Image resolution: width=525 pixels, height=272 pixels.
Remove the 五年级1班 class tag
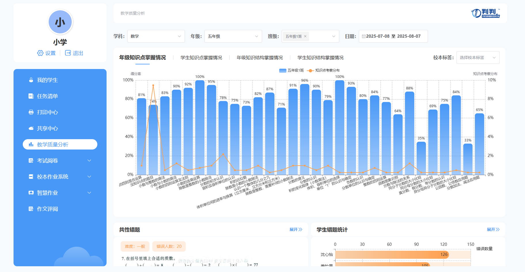click(305, 37)
